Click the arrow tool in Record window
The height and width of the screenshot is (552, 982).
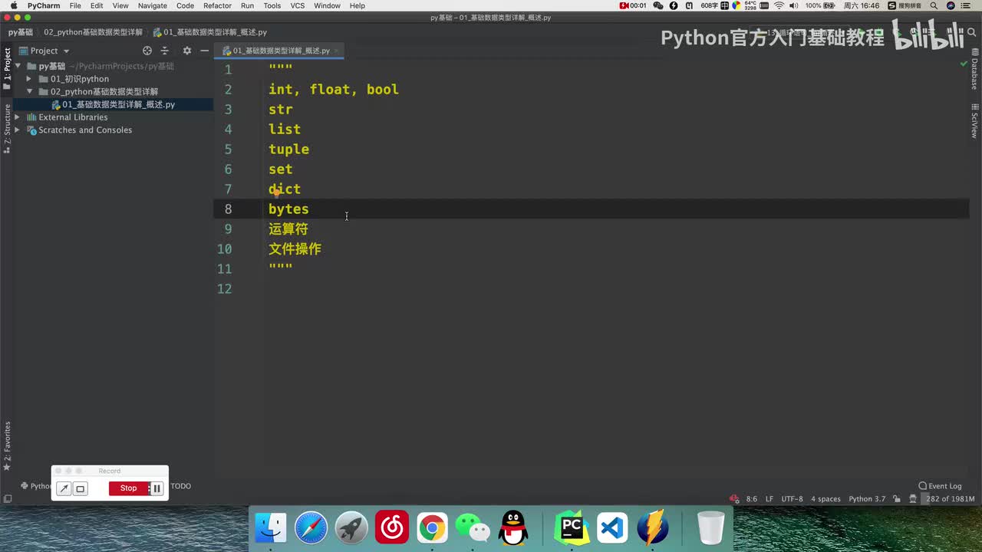click(x=64, y=488)
